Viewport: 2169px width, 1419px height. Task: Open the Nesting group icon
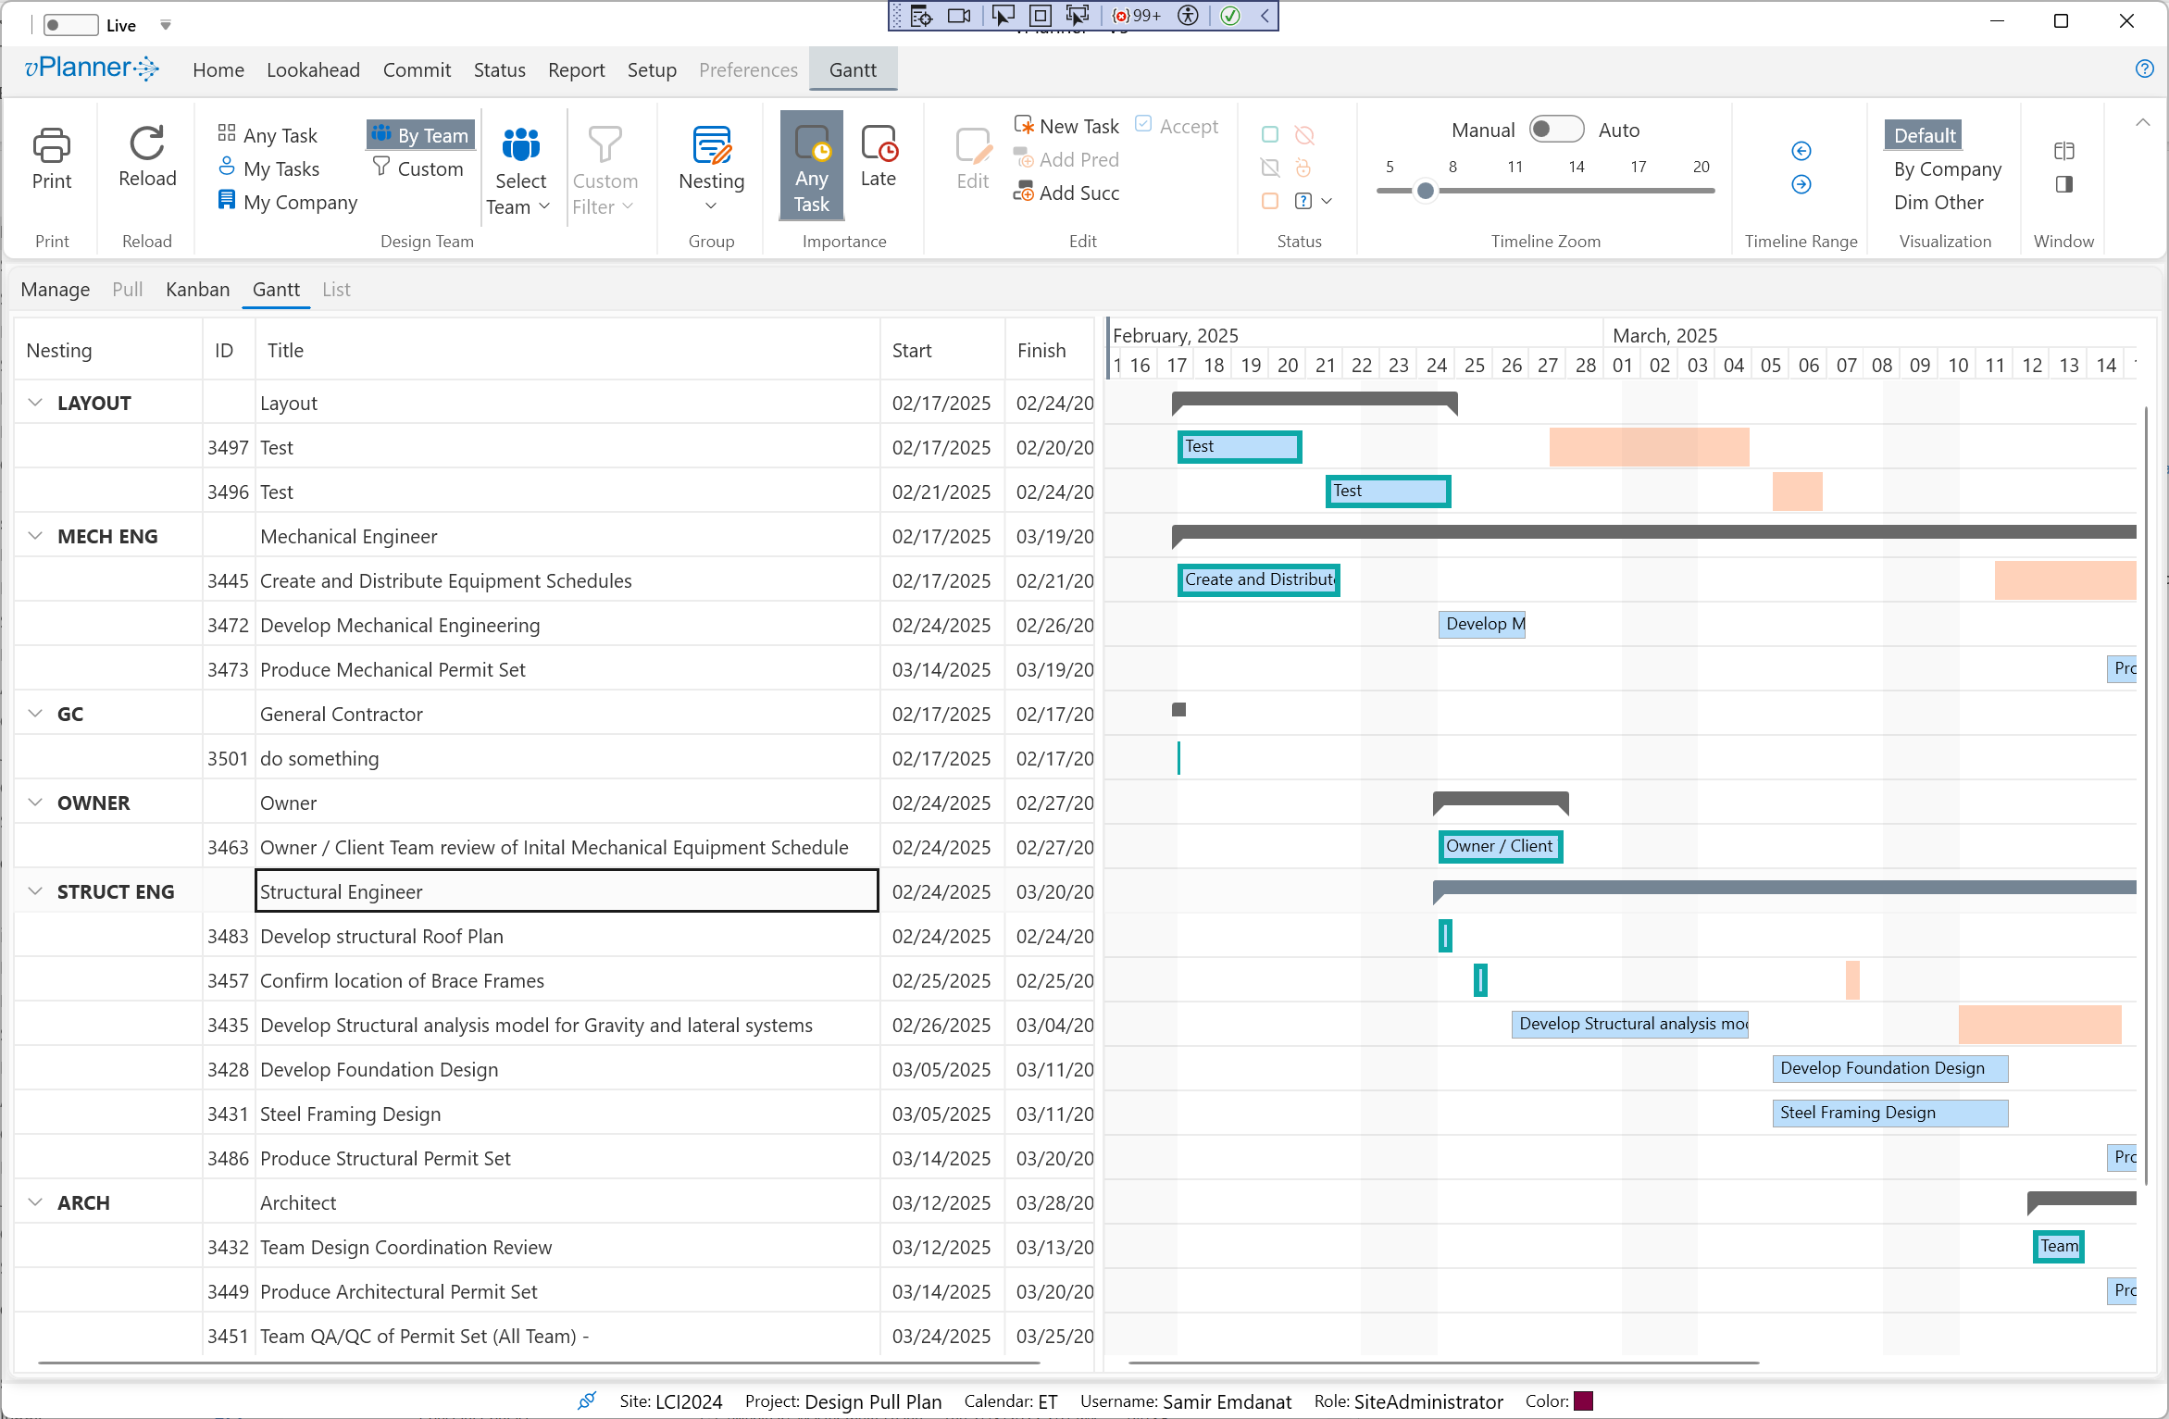710,147
